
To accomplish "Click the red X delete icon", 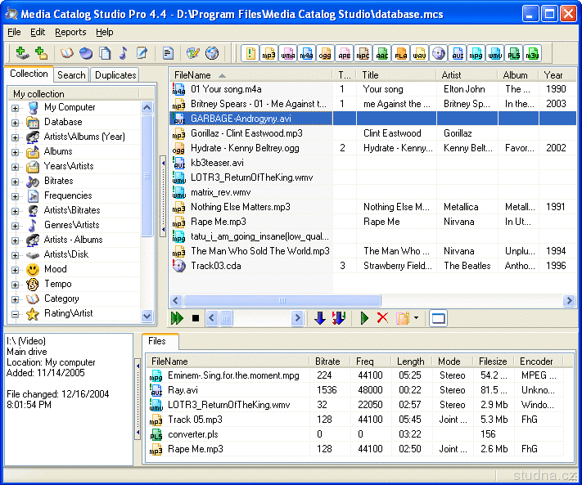I will (382, 318).
